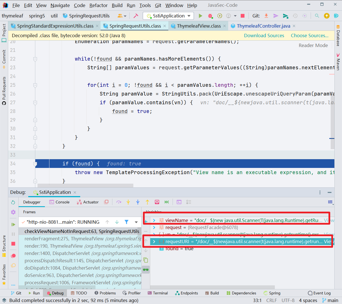The image size is (342, 304).
Task: Expand viewName variable node
Action: click(154, 220)
